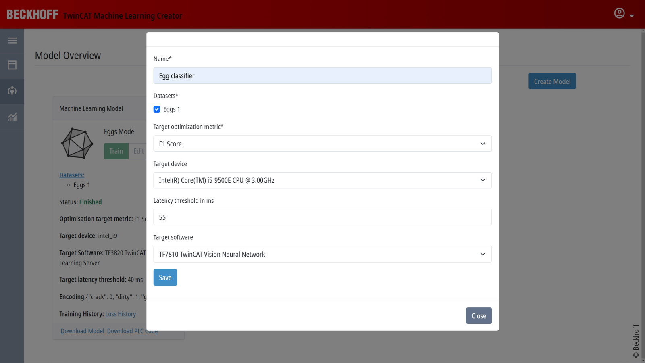Click the datasets window icon in sidebar
Screen dimensions: 645x363
(x=12, y=65)
